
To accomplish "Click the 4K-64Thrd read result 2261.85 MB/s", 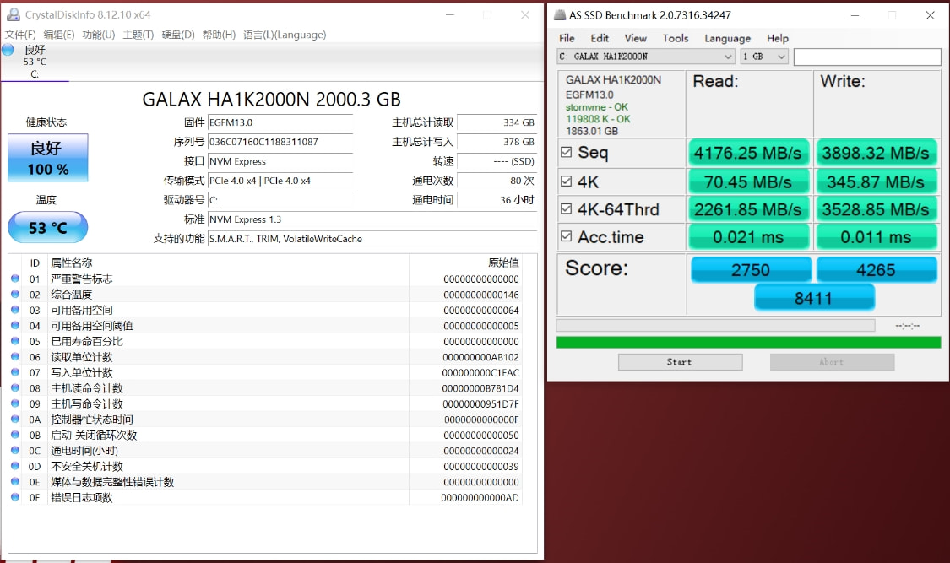I will (749, 208).
